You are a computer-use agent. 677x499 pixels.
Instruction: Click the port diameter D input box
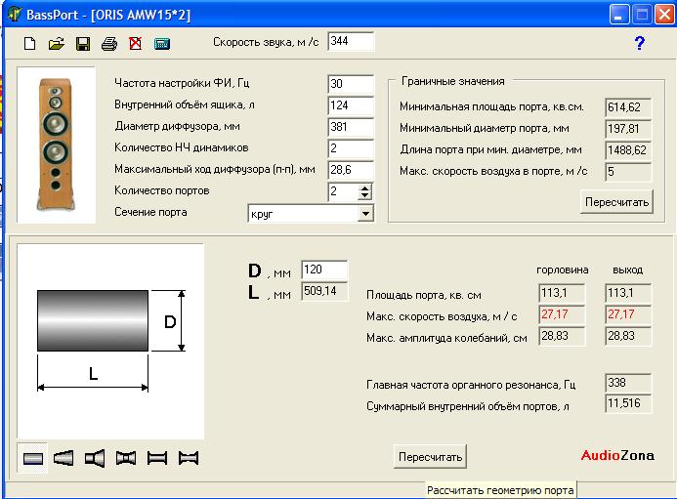tap(324, 270)
